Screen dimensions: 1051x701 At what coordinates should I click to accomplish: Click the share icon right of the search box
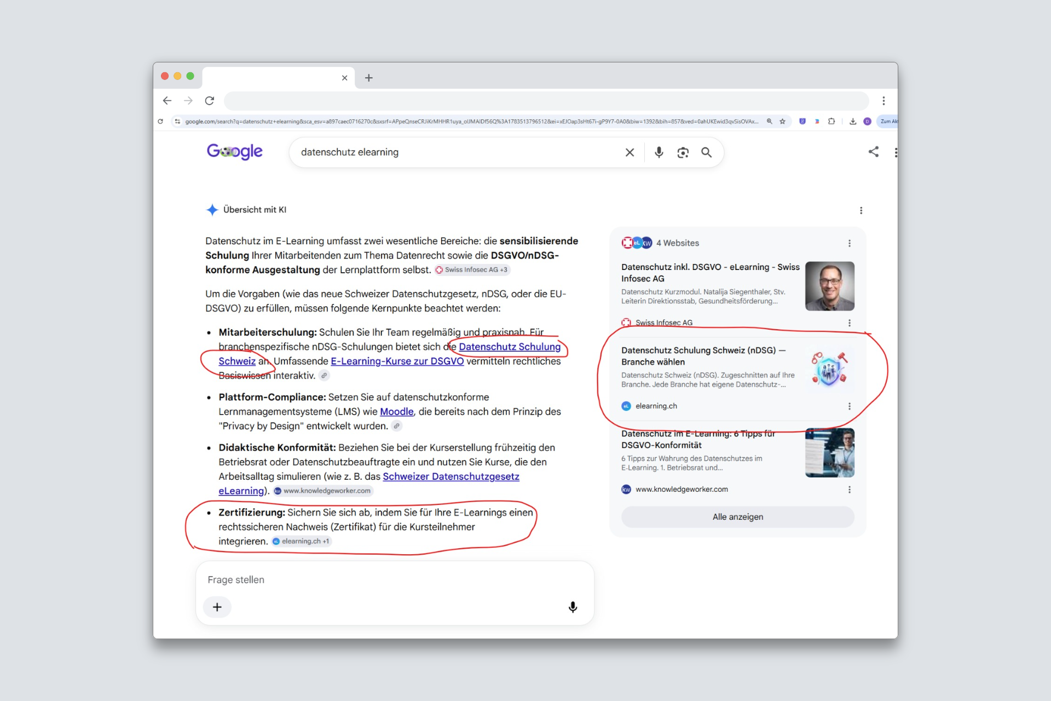(874, 152)
